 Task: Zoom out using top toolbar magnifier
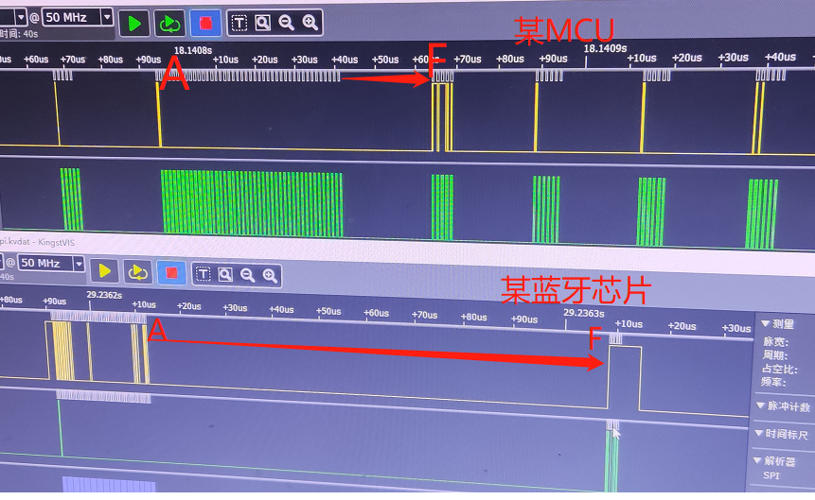pyautogui.click(x=286, y=23)
